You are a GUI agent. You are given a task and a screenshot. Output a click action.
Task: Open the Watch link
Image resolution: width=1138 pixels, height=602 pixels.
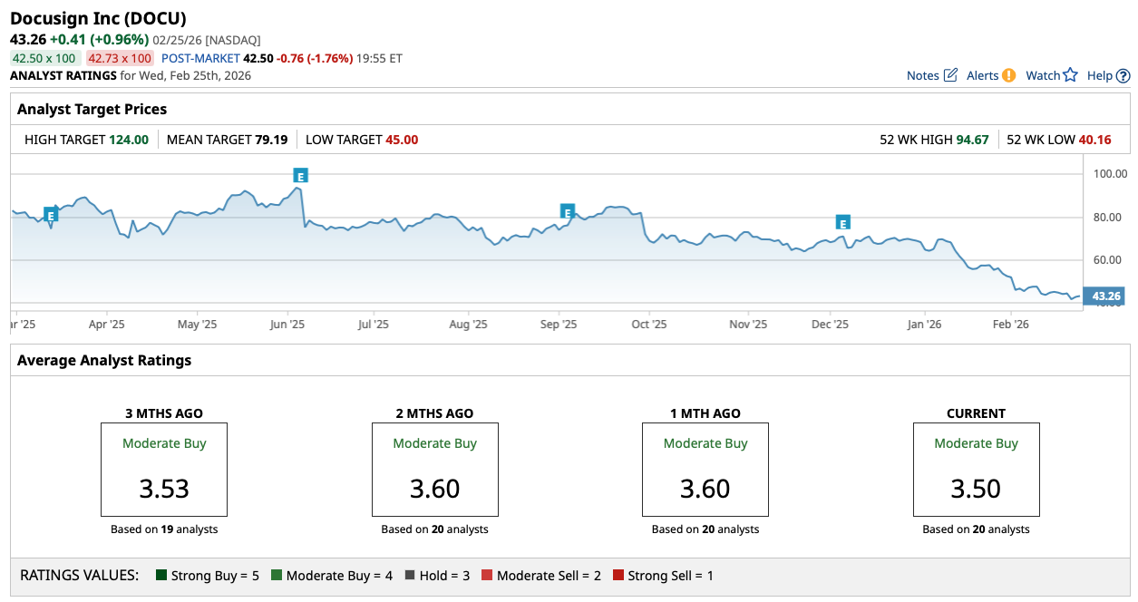[1043, 75]
